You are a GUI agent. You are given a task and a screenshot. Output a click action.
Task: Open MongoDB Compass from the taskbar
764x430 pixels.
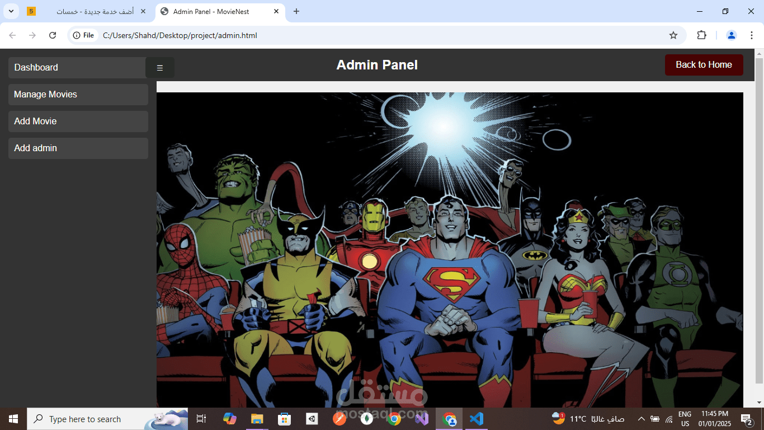point(366,419)
